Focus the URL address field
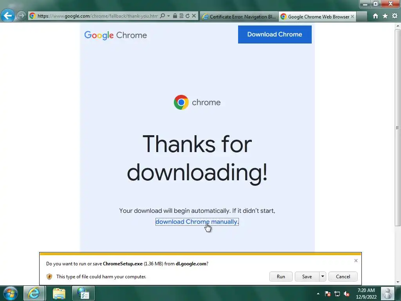Viewport: 401px width, 301px height. pos(98,16)
